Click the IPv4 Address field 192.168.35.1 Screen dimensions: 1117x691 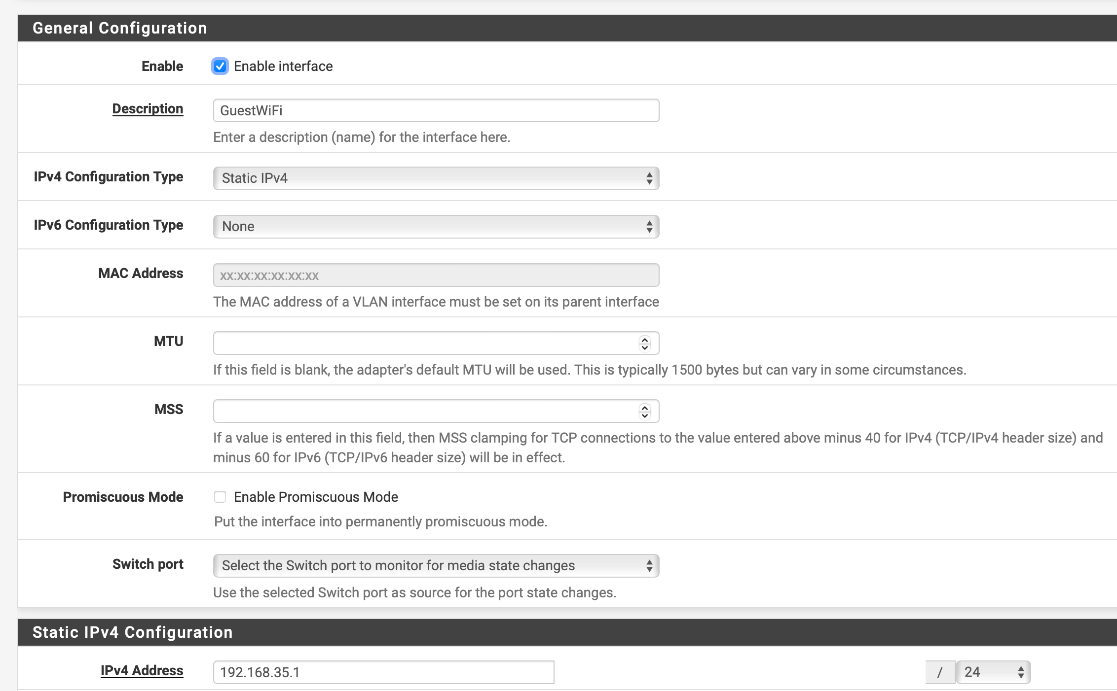click(383, 672)
